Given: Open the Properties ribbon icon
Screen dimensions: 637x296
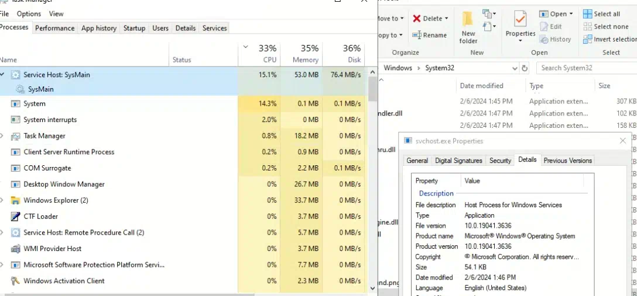Looking at the screenshot, I should pos(520,19).
